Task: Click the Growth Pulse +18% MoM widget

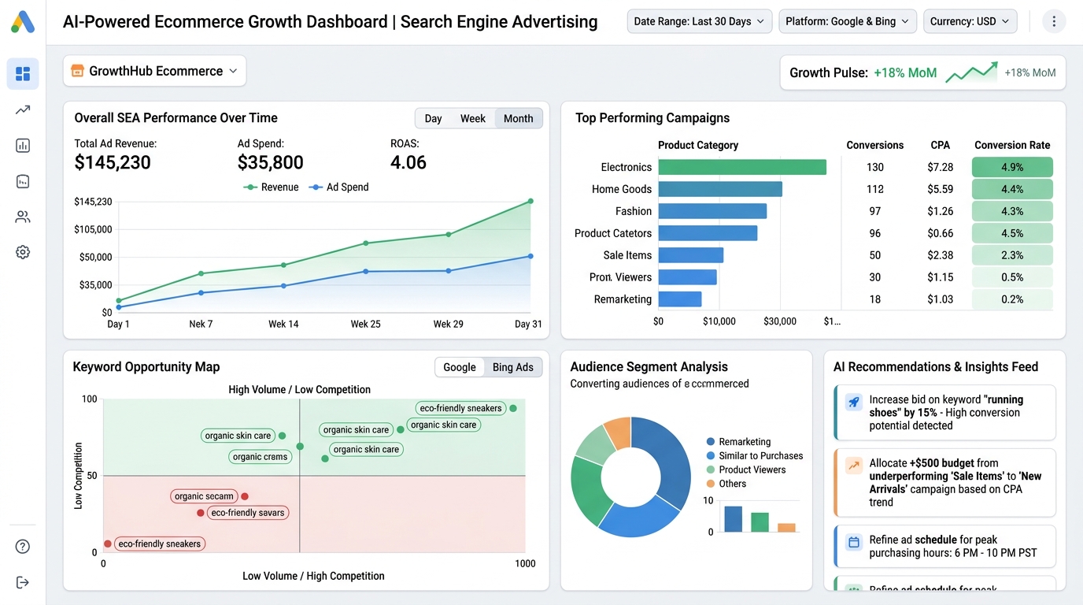Action: tap(922, 72)
